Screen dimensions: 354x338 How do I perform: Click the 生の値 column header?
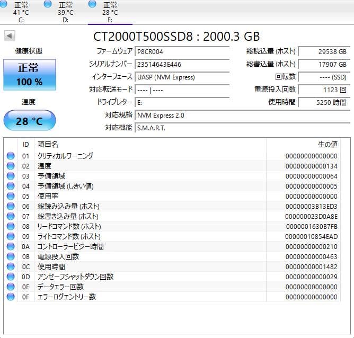(326, 144)
